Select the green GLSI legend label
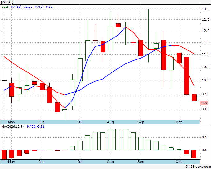 coord(5,7)
